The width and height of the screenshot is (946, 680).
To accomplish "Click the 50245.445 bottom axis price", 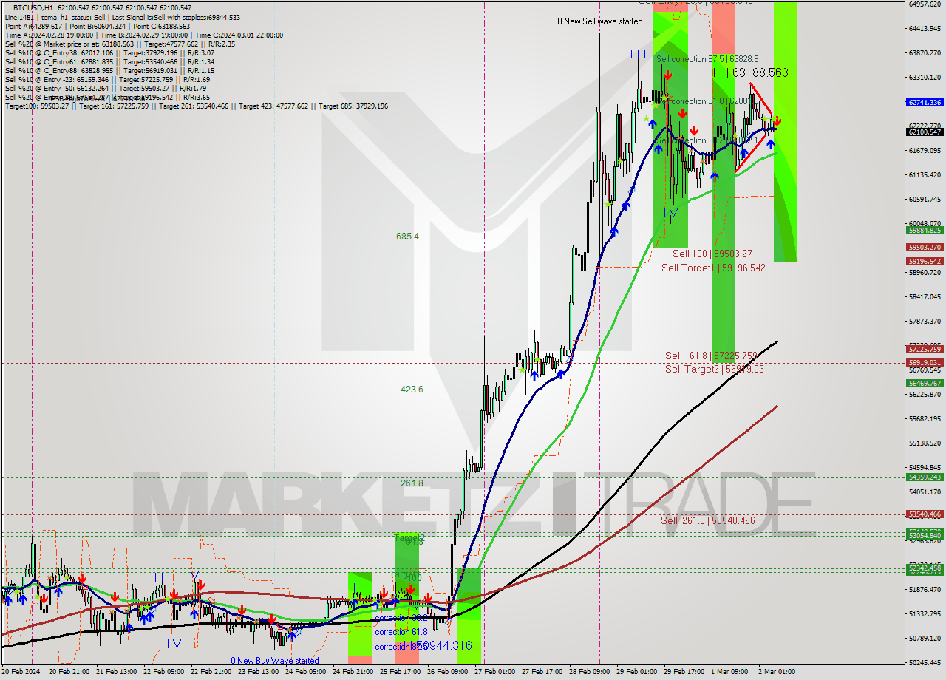I will (x=925, y=662).
